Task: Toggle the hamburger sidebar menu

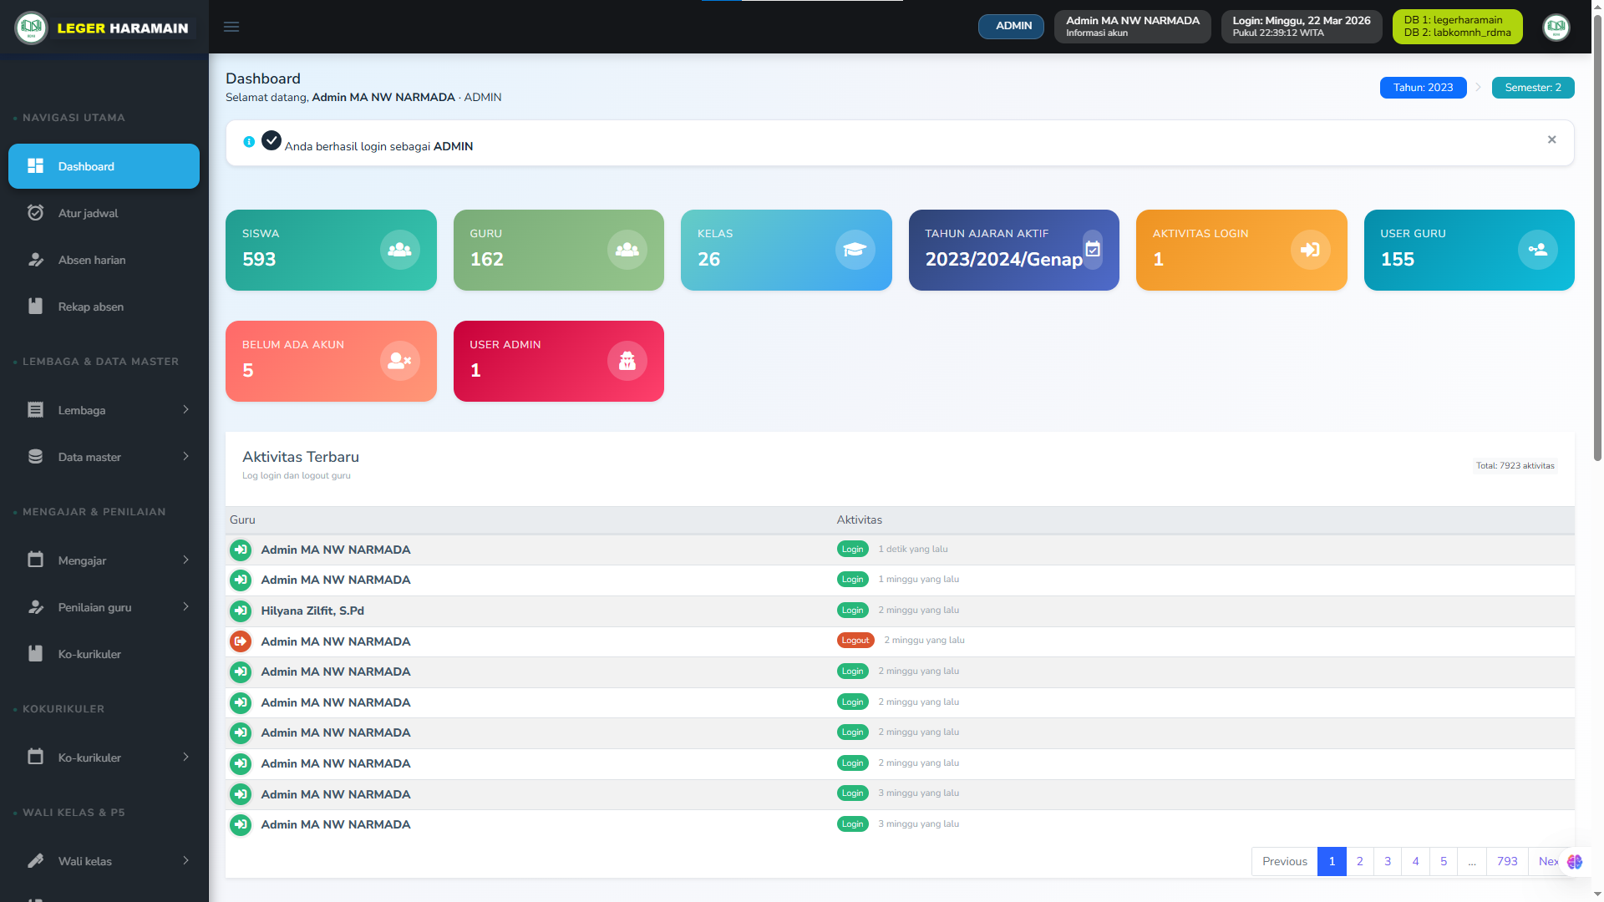Action: pos(231,27)
